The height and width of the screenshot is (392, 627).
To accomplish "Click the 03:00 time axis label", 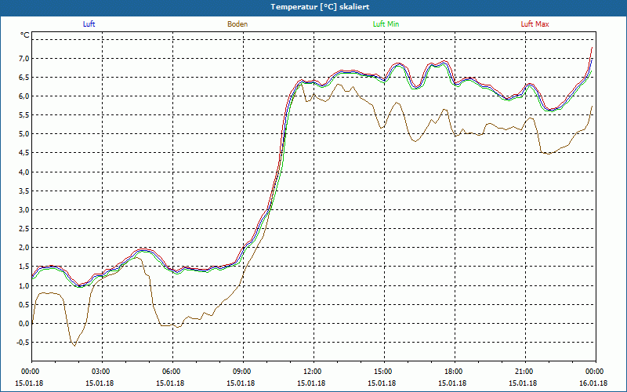I will tap(103, 372).
